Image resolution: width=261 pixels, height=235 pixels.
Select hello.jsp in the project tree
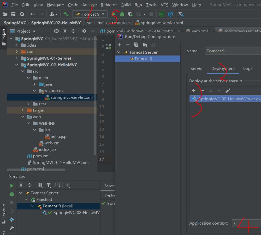[58, 137]
